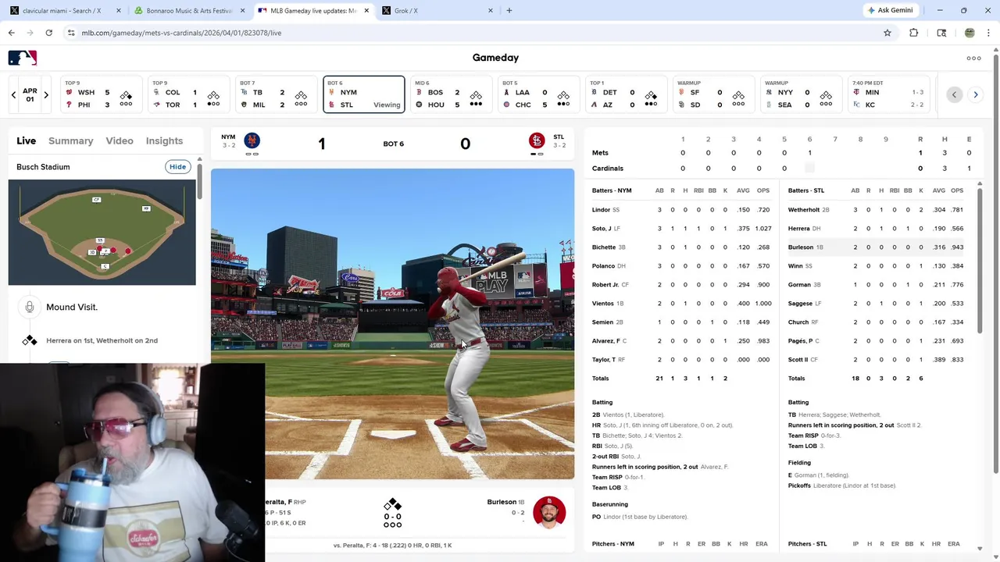
Task: Click Cardinals row in linescore
Action: [781, 169]
